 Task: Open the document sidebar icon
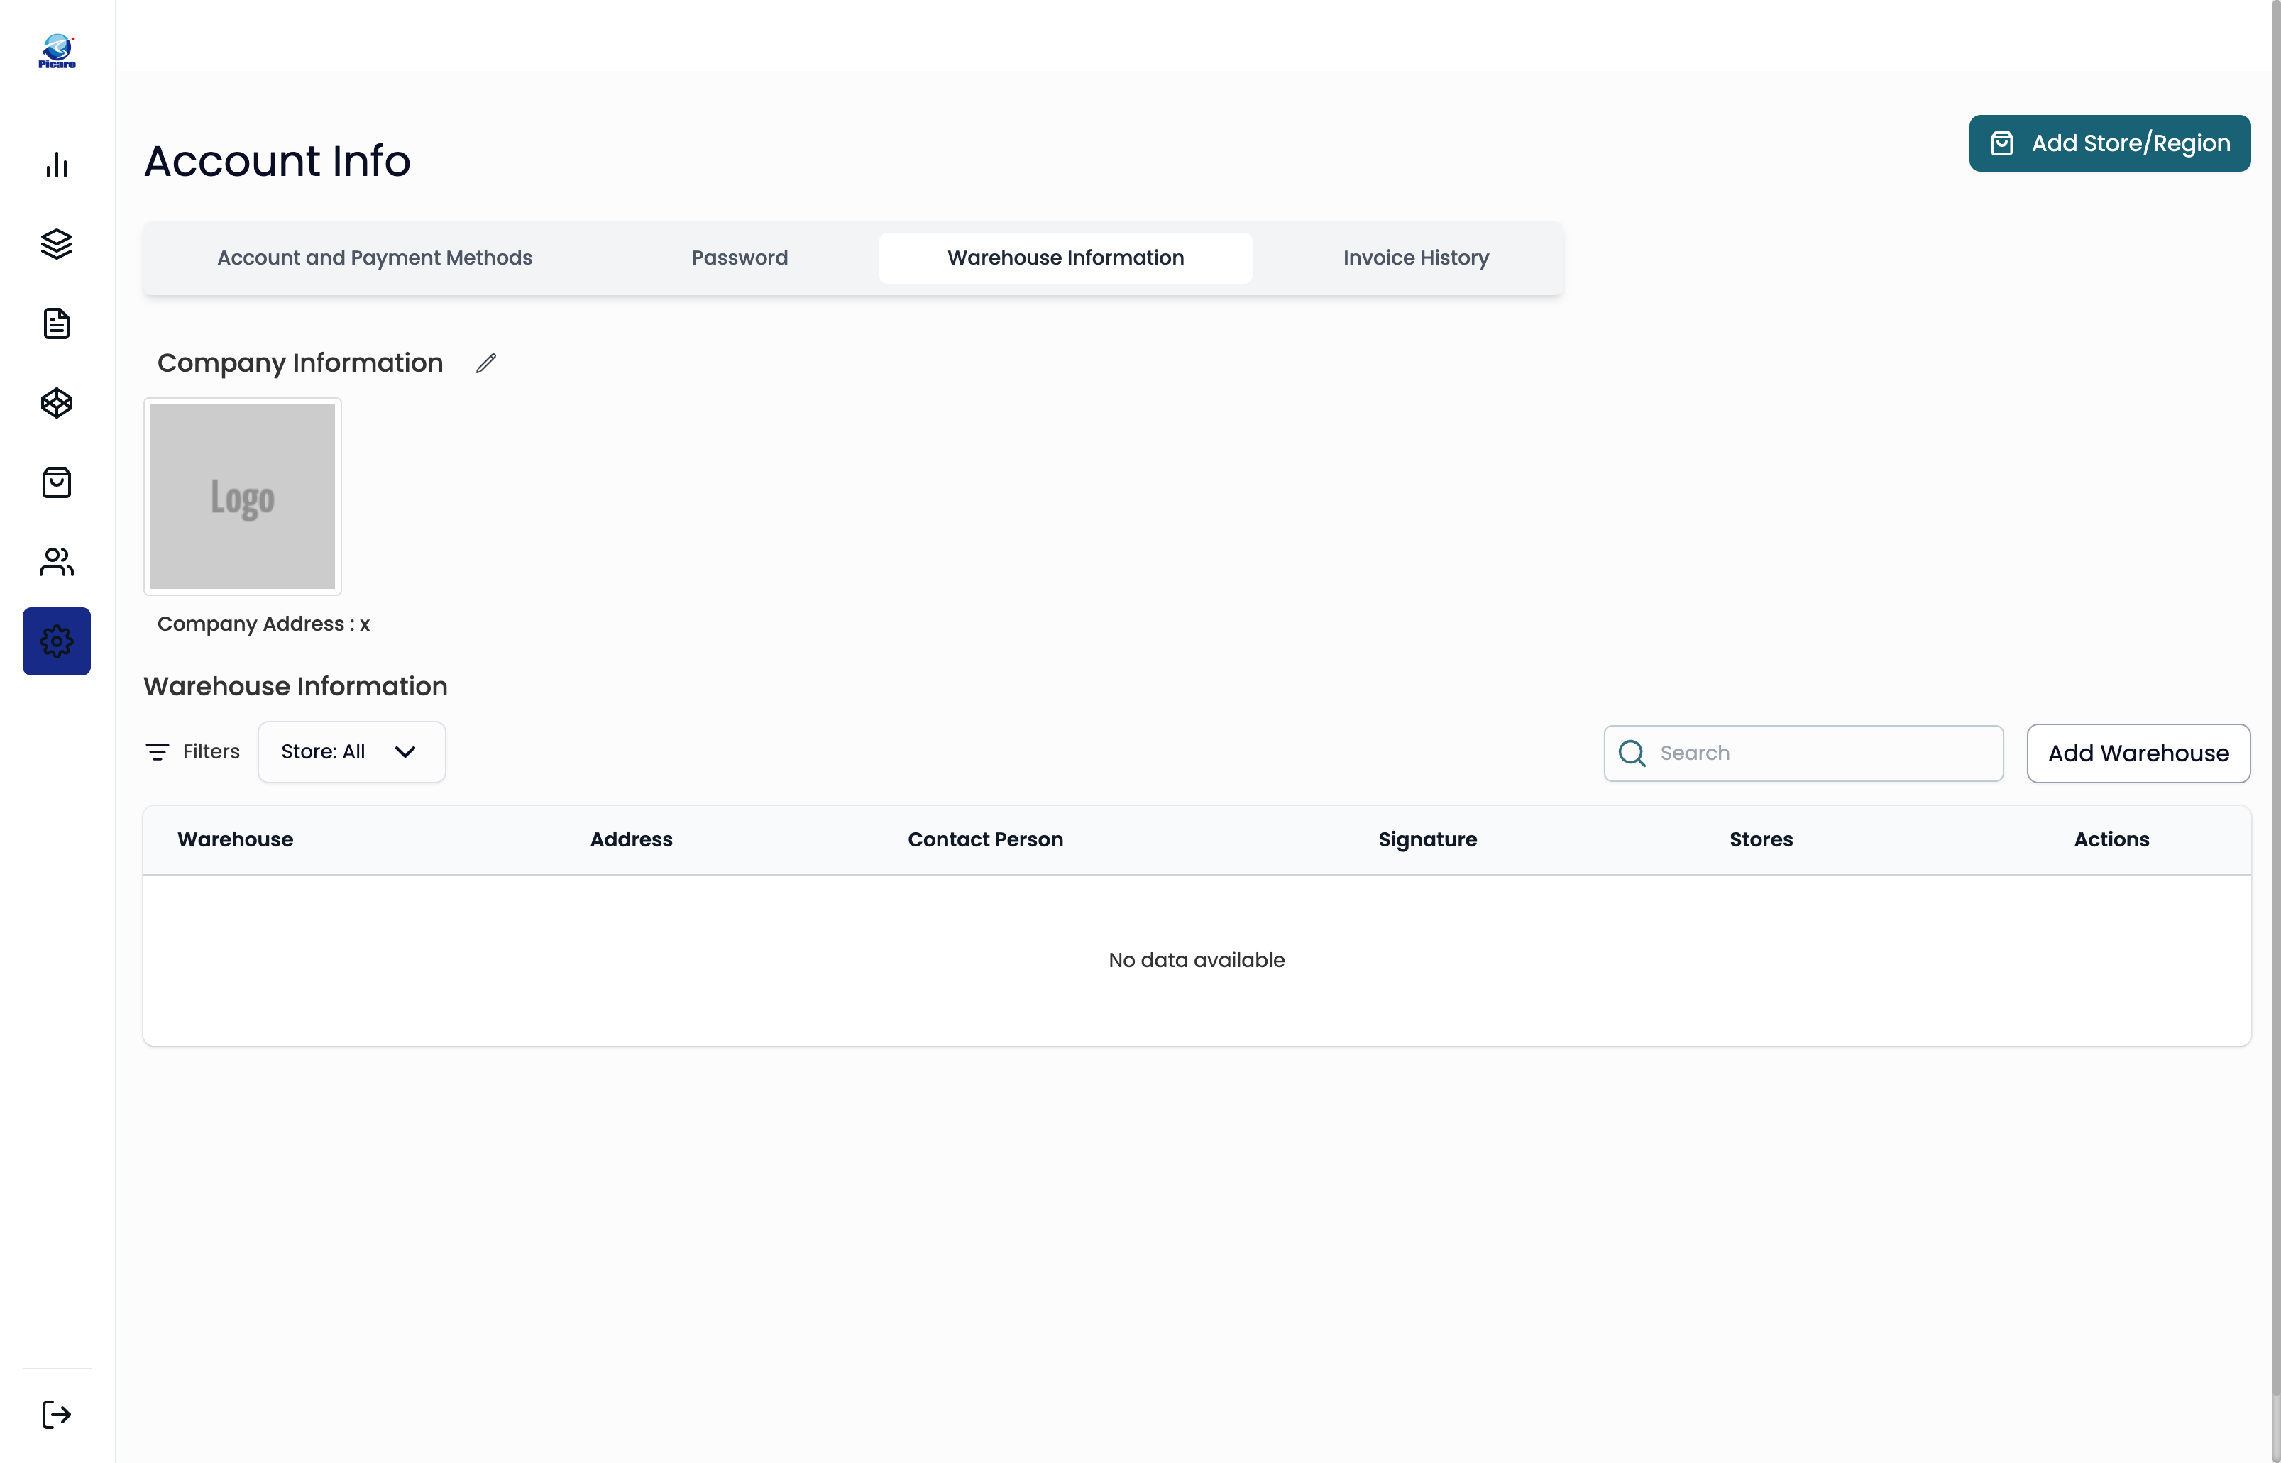click(57, 324)
